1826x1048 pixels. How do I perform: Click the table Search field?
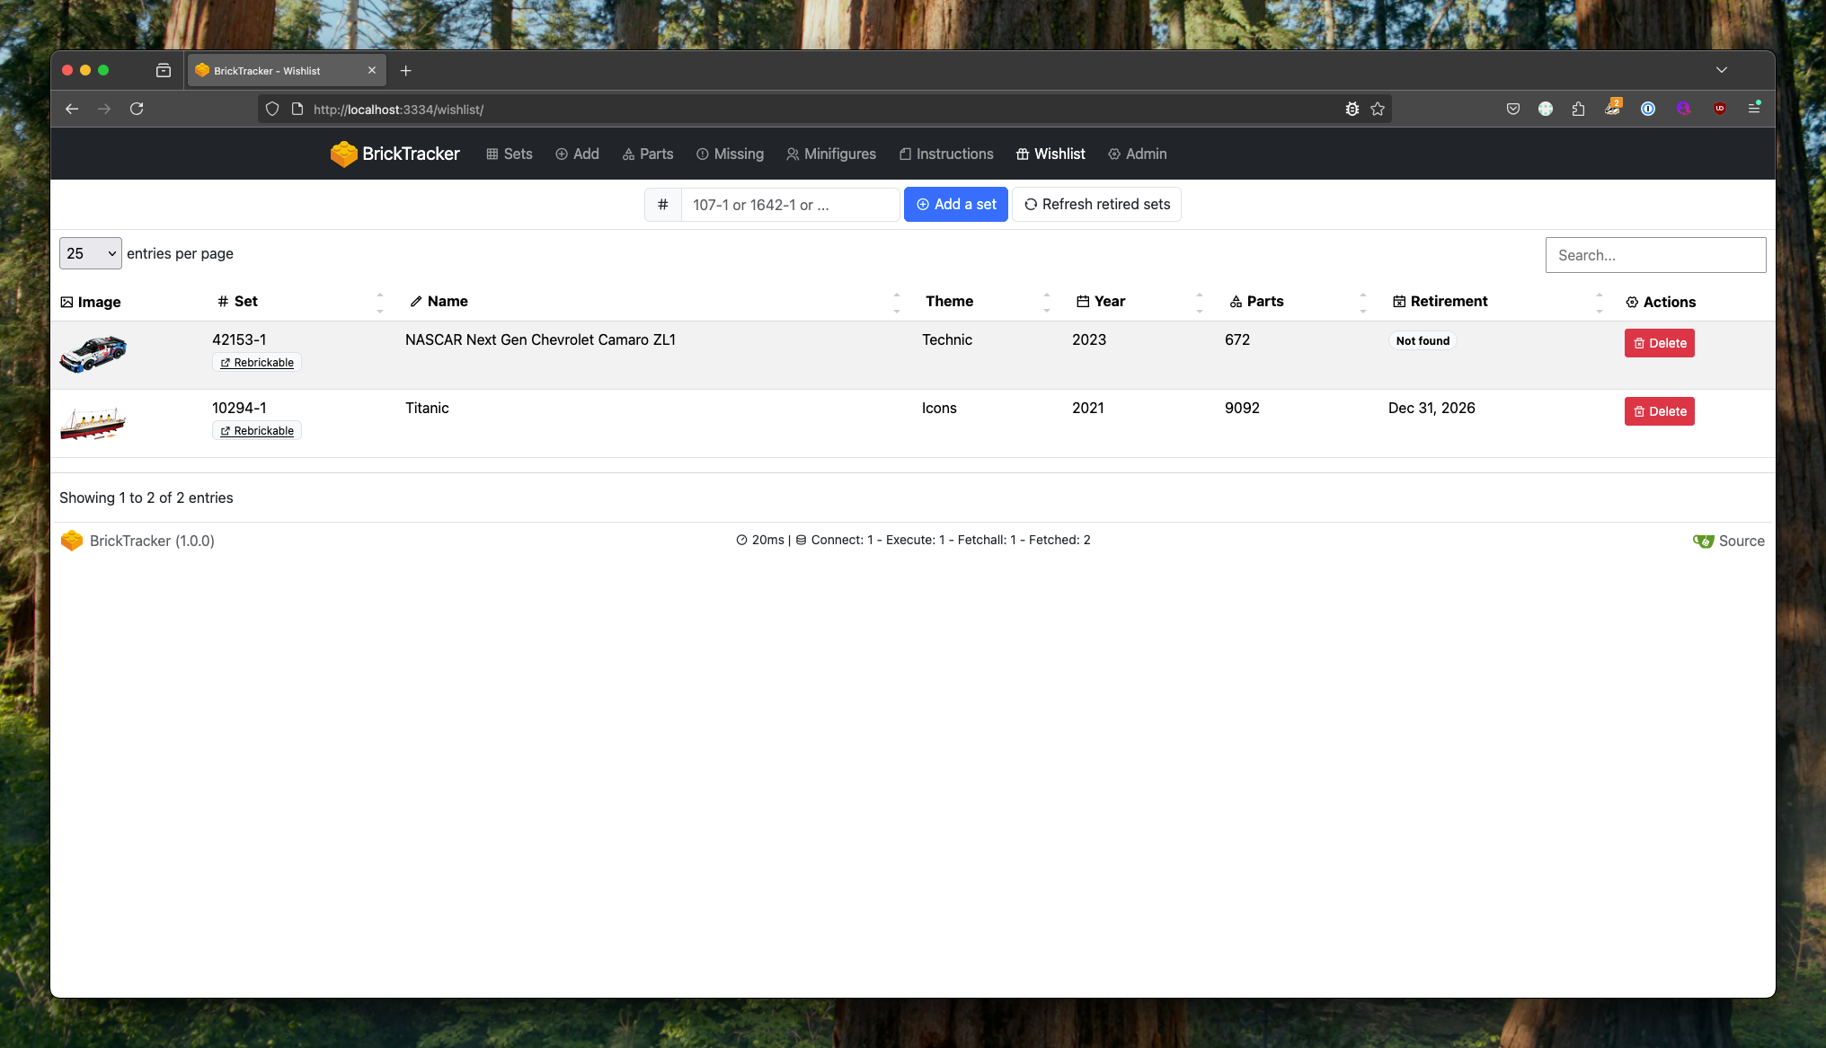click(x=1655, y=255)
